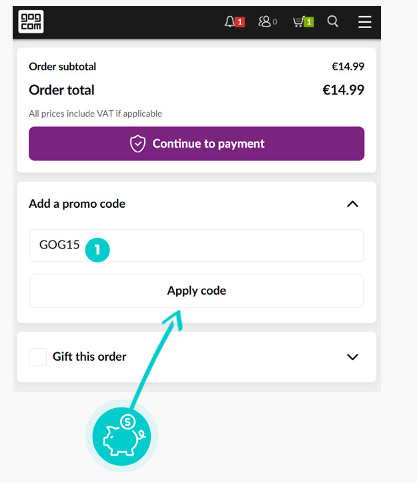This screenshot has height=483, width=417.
Task: Click the teal piggy bank icon
Action: (121, 436)
